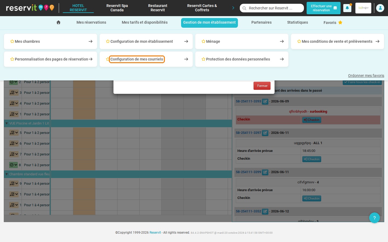Click the establishment logo thumbnail in header
The image size is (388, 242).
pos(363,8)
